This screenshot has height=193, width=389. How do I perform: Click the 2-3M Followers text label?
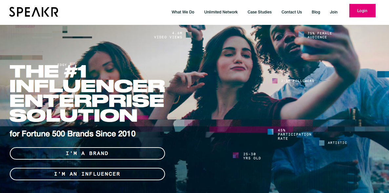tap(297, 81)
